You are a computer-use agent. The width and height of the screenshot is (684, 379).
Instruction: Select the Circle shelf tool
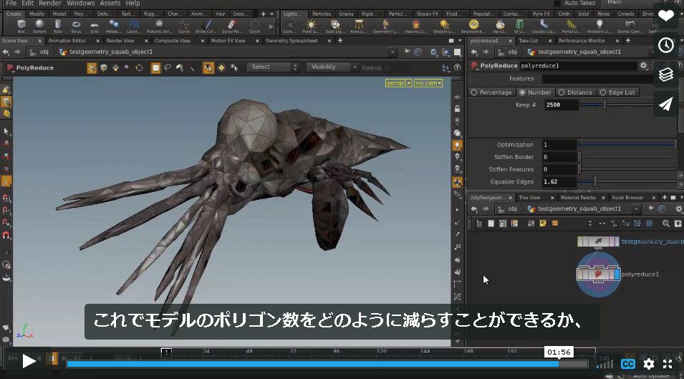point(255,26)
